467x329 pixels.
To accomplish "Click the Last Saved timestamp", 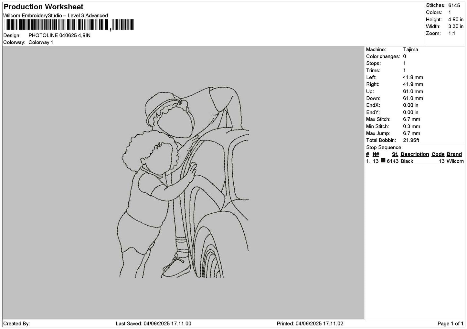I will click(154, 324).
